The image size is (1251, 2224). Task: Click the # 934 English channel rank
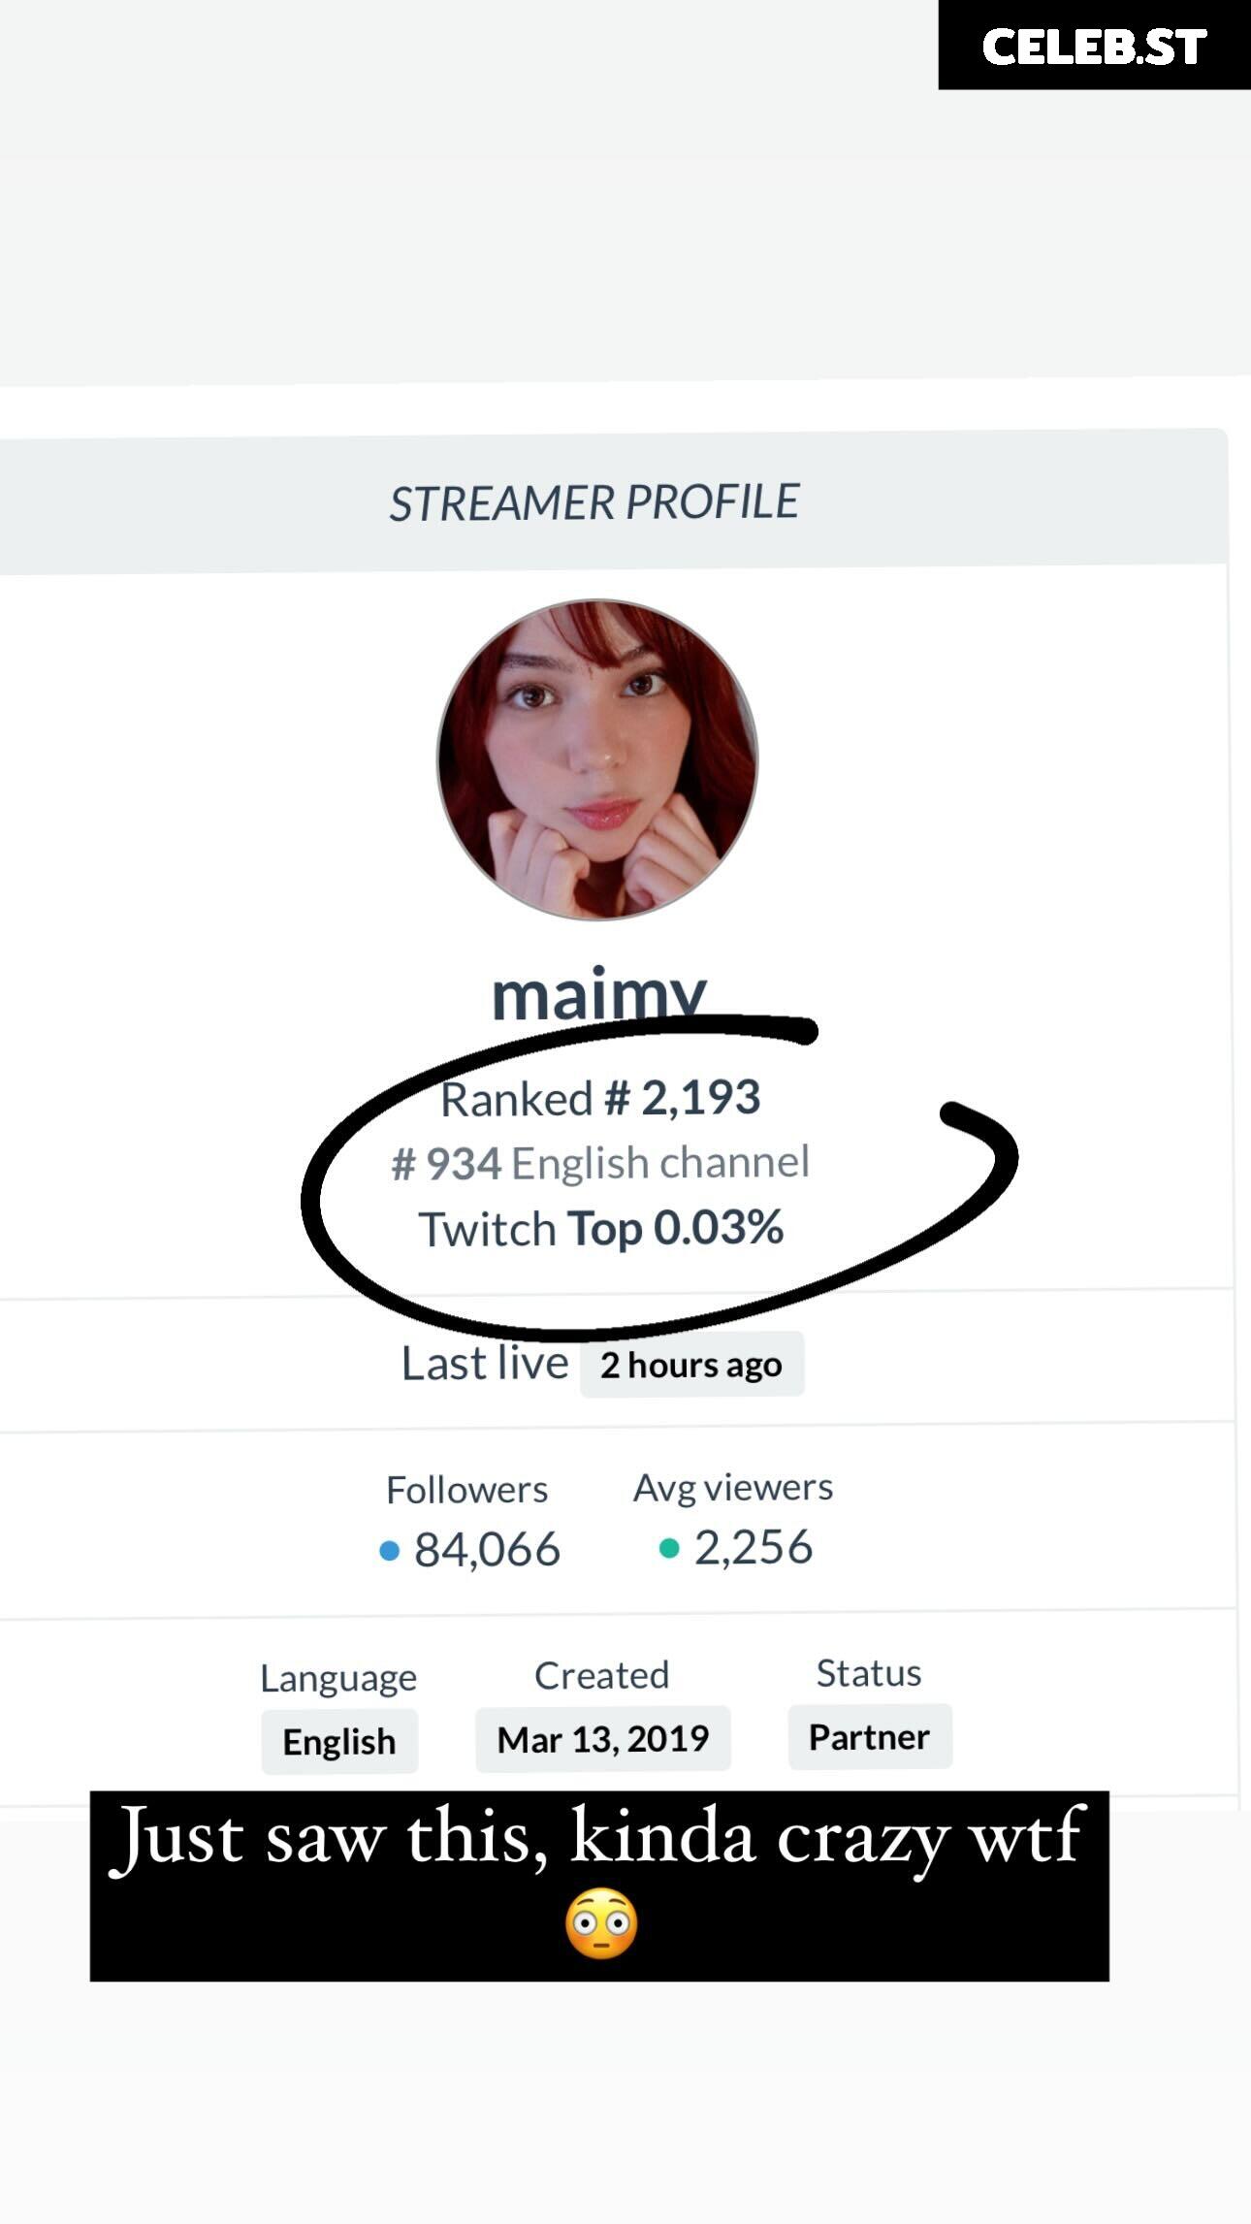pyautogui.click(x=600, y=1162)
